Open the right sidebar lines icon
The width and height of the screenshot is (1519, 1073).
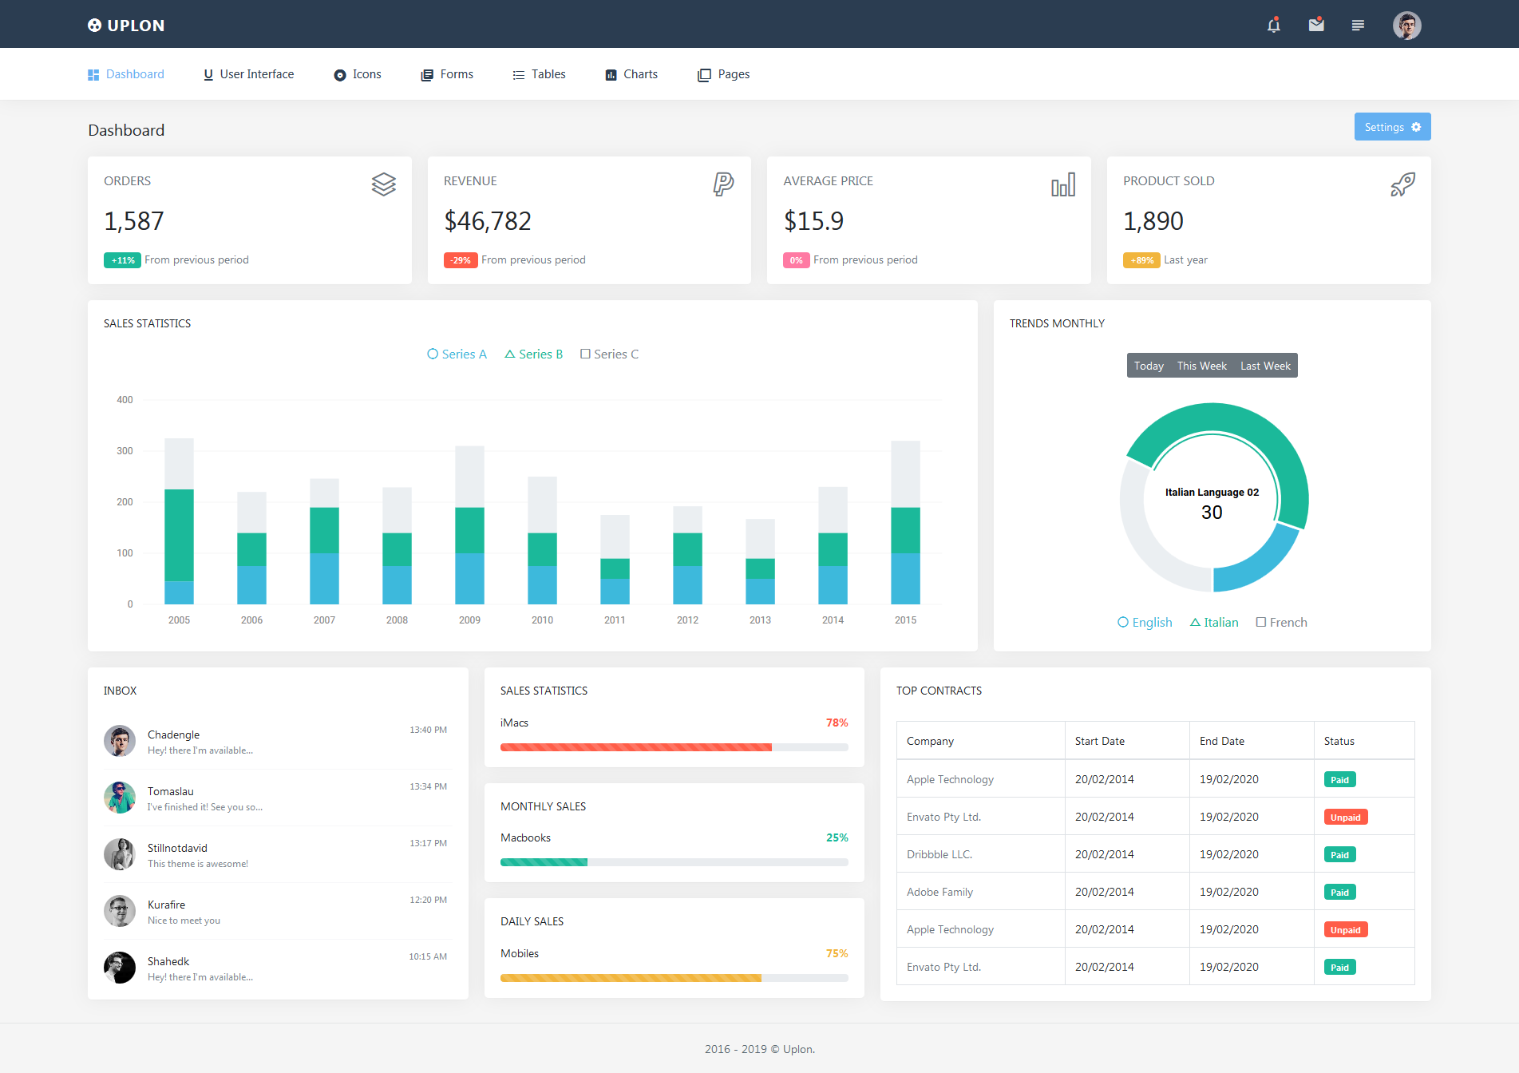pos(1358,26)
